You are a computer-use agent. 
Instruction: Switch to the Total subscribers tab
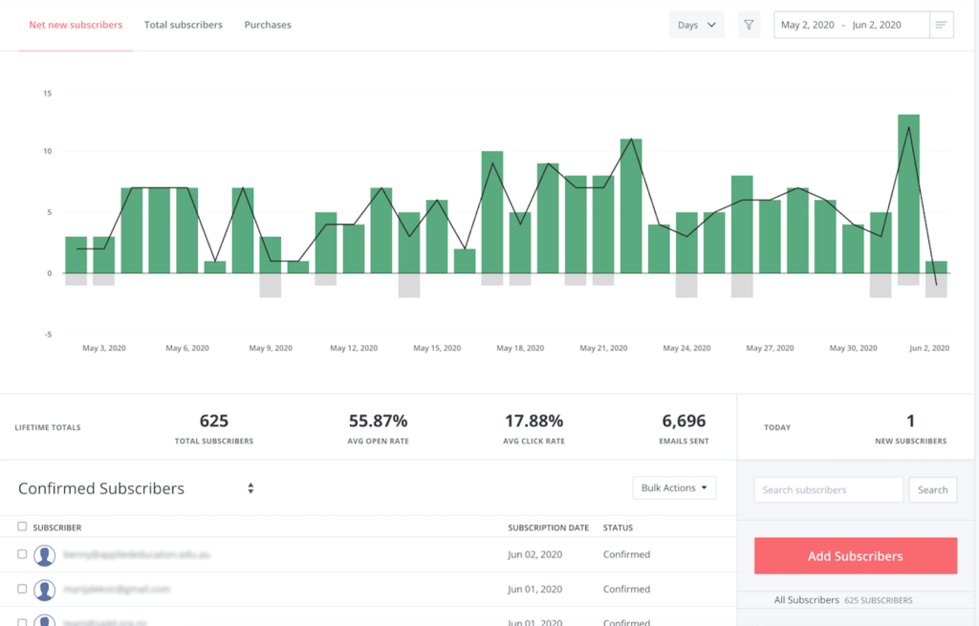(183, 25)
